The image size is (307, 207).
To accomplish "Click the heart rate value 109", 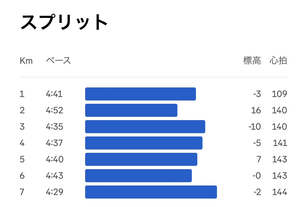I will (x=280, y=94).
